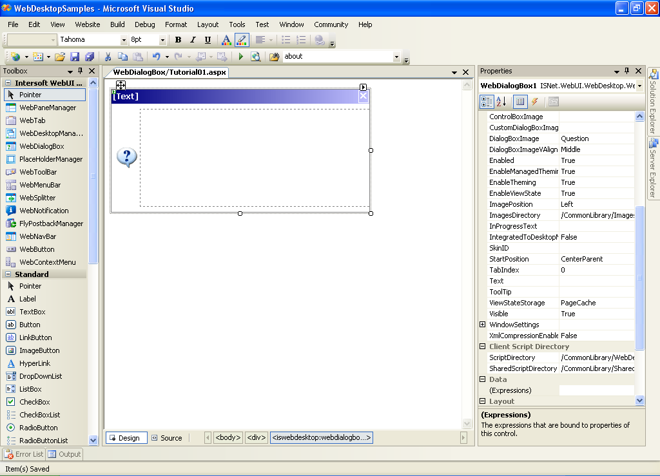Viewport: 660px width, 476px height.
Task: Collapse the Client Script Directory category
Action: [x=483, y=347]
